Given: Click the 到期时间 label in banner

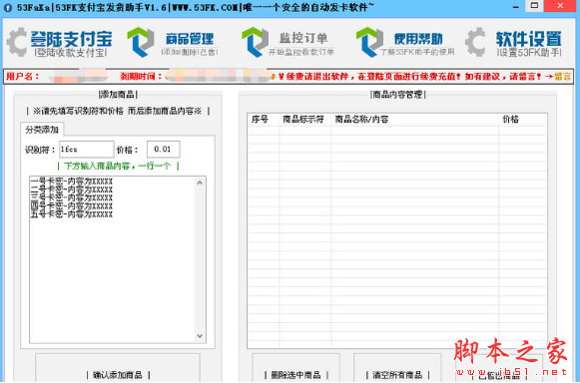Looking at the screenshot, I should (x=141, y=77).
